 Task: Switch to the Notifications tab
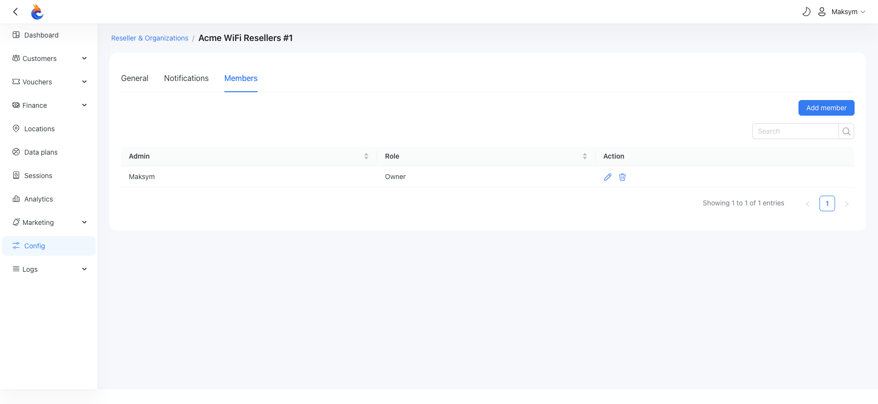coord(186,78)
